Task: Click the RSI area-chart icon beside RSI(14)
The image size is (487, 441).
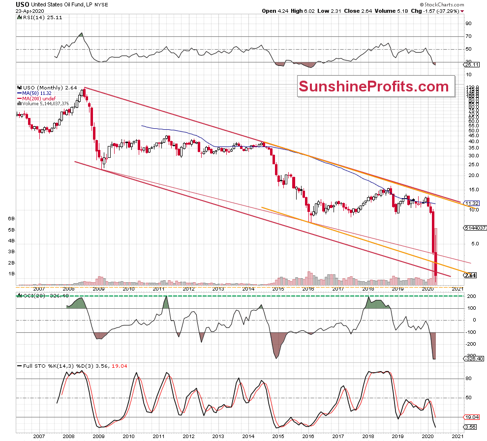Action: pyautogui.click(x=20, y=18)
